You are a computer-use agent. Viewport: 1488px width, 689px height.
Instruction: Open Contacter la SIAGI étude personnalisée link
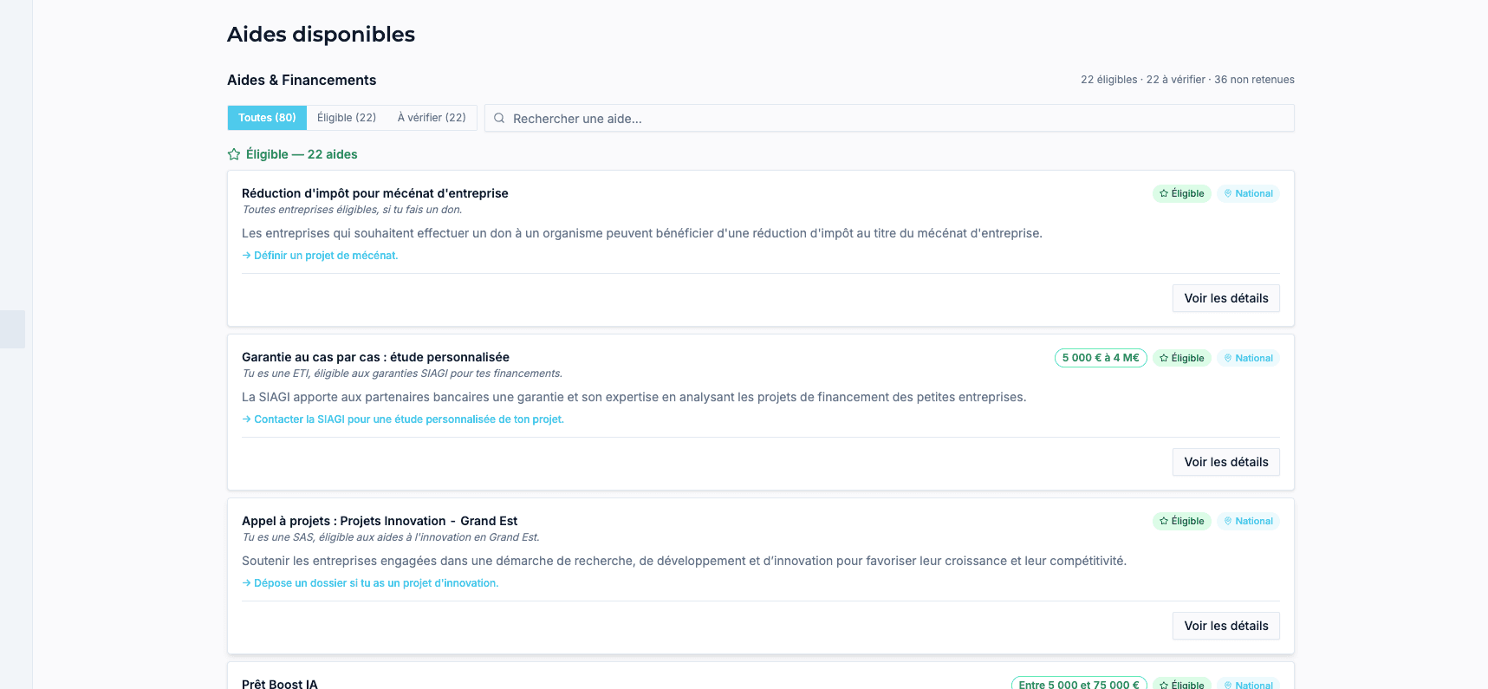403,419
